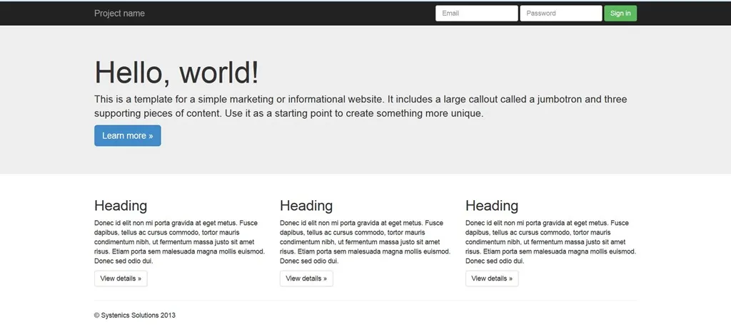Click the left column Donec paragraph text
This screenshot has width=731, height=329.
tap(179, 242)
